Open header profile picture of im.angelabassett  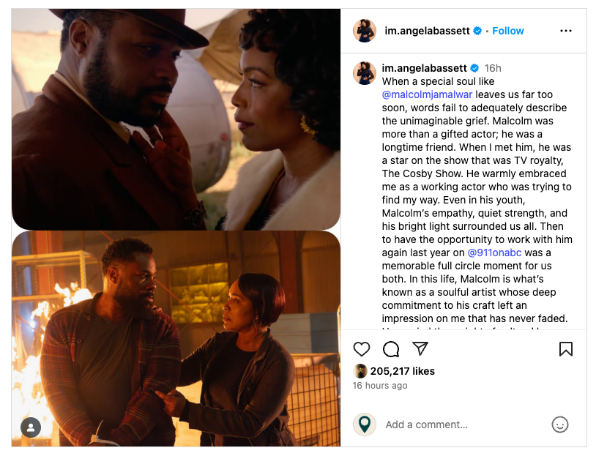[364, 31]
